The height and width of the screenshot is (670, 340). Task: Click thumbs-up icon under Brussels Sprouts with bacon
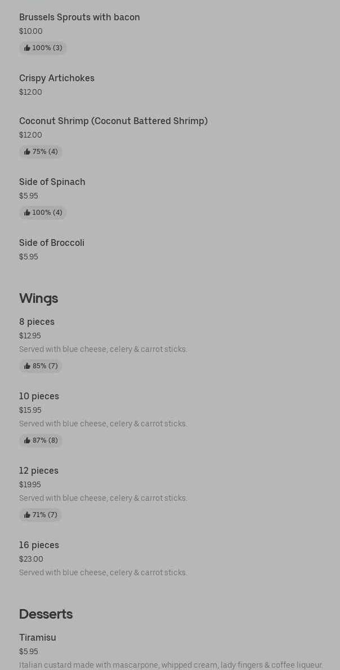point(27,49)
